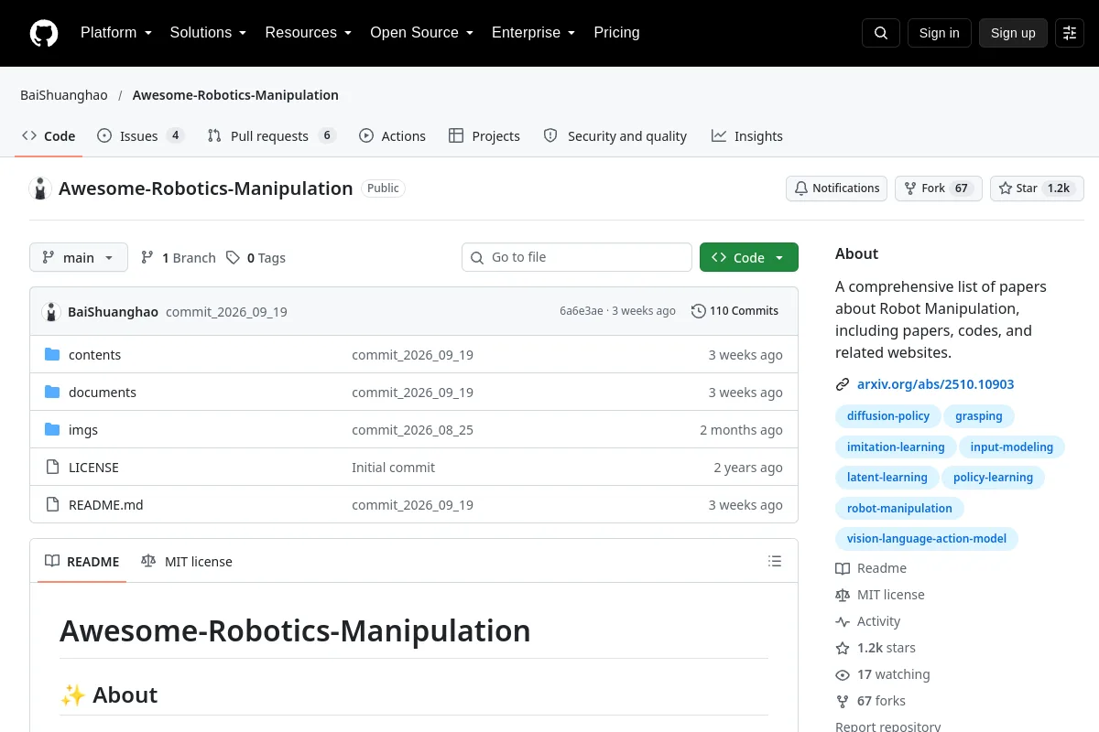The width and height of the screenshot is (1099, 732).
Task: Click the 0 Tags link
Action: coord(256,258)
